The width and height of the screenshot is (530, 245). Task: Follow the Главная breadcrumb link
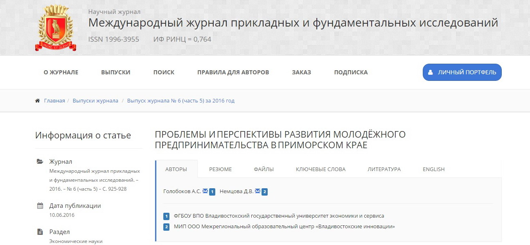point(54,101)
